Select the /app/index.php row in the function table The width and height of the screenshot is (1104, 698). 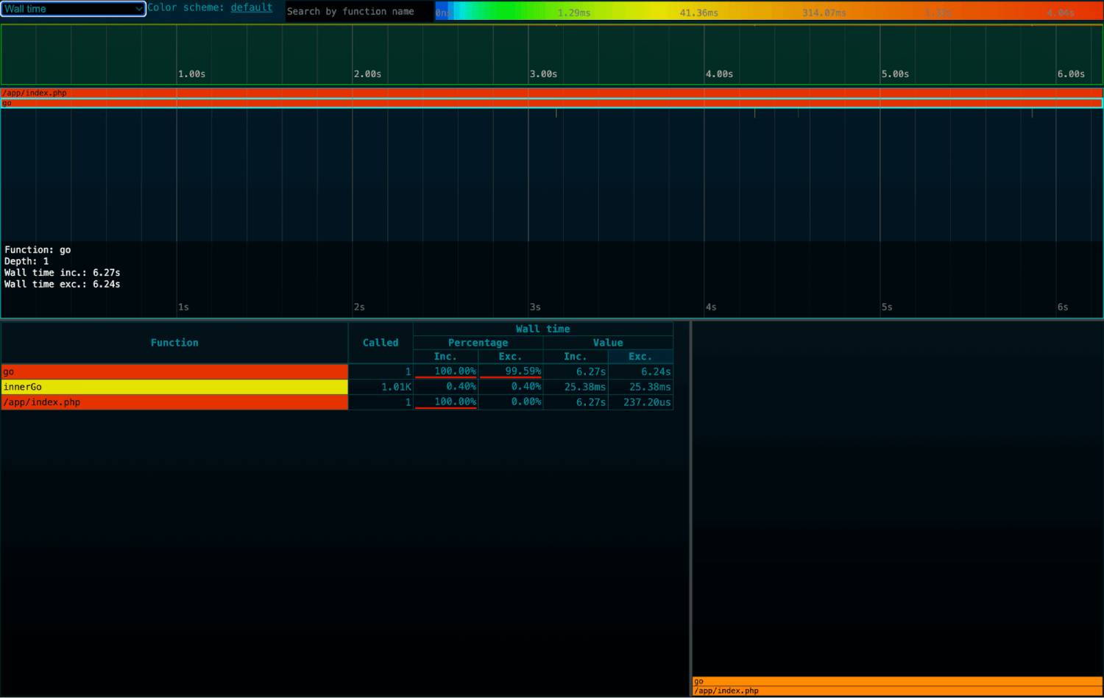[x=174, y=402]
